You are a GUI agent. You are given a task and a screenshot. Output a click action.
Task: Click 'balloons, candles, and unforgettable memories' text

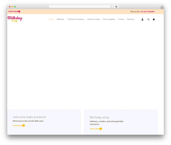click(107, 123)
